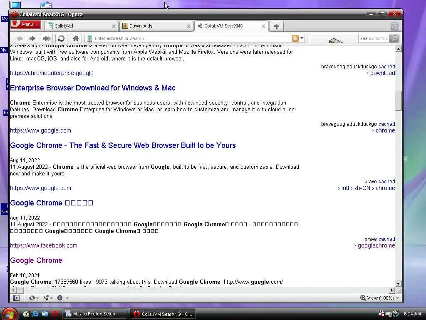
Task: Select the CollabVM SearXNG tab
Action: coord(231,26)
